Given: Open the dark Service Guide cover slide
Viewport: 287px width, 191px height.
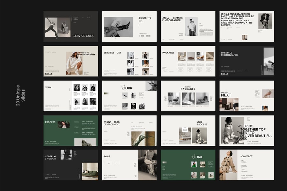Looking at the screenshot, I should (71, 26).
